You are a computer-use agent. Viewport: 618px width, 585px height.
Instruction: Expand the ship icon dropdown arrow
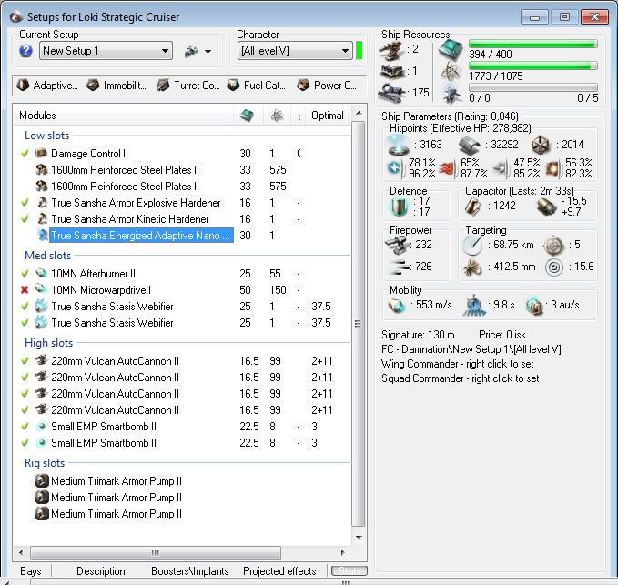(x=208, y=52)
